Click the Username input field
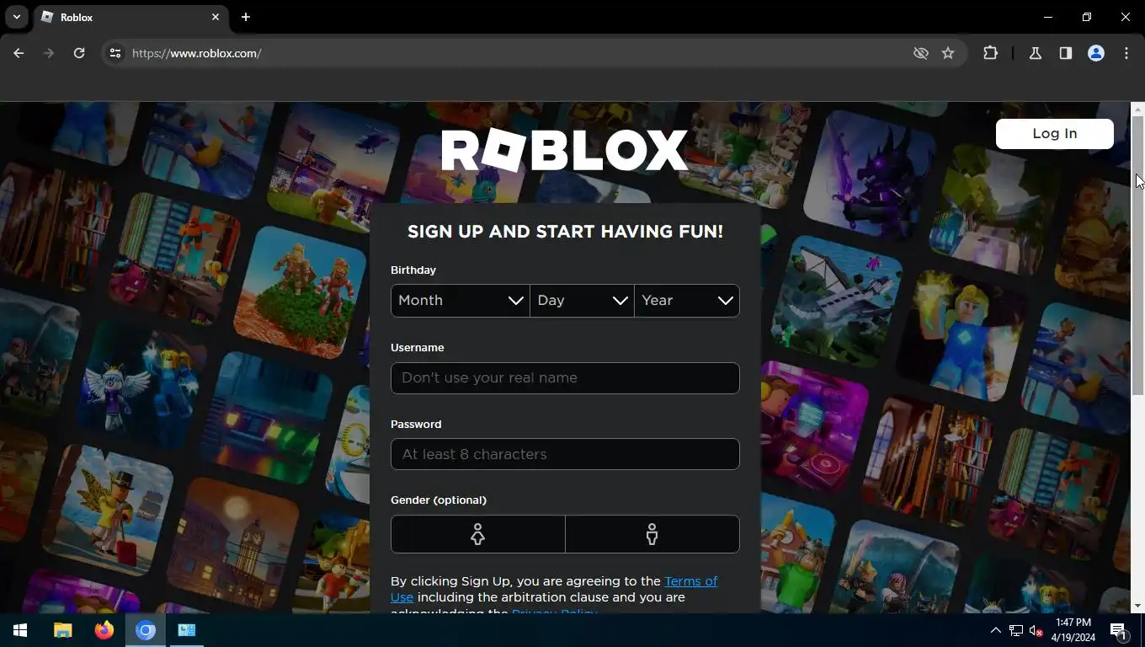Image resolution: width=1145 pixels, height=647 pixels. click(x=565, y=378)
